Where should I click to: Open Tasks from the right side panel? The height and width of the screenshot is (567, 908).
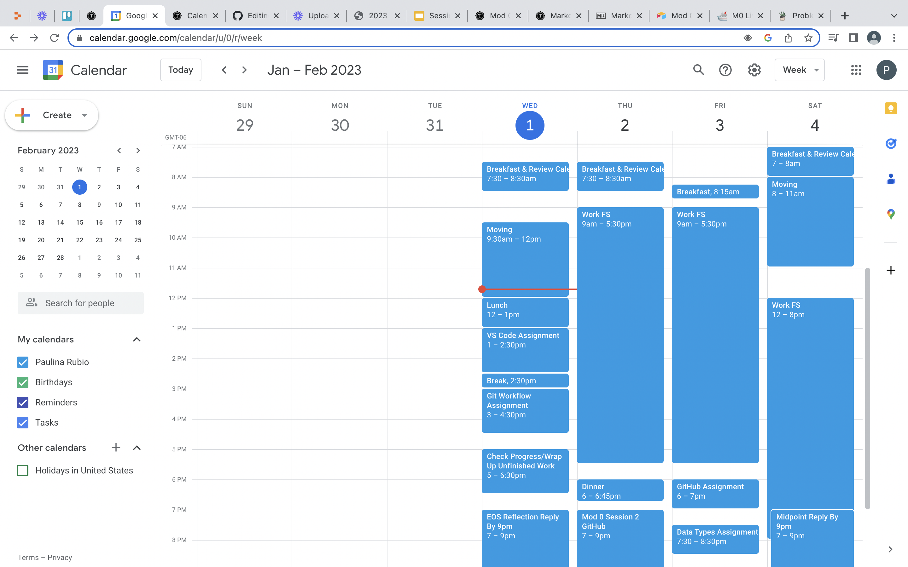(x=891, y=144)
